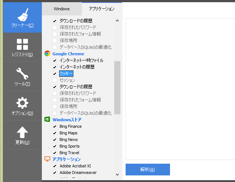This screenshot has height=182, width=235.
Task: Enable データベース(SQLite)の最適化 above the Google Chrome heading
Action: [55, 47]
